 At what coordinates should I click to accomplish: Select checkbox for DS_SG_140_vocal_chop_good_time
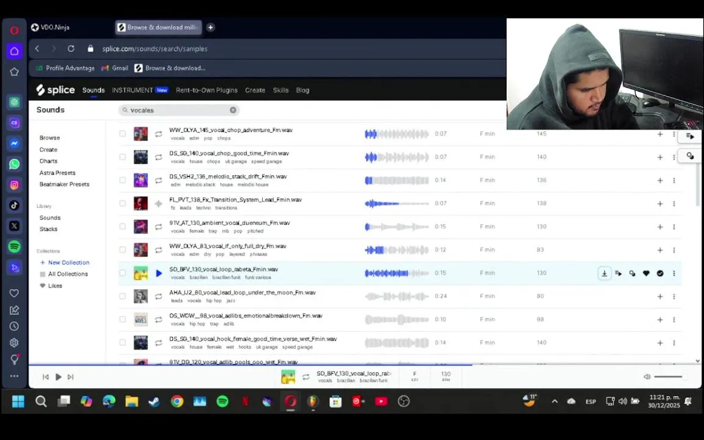coord(123,156)
